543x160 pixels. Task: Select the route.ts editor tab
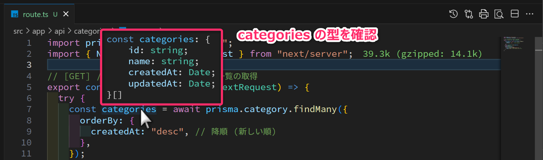click(35, 15)
